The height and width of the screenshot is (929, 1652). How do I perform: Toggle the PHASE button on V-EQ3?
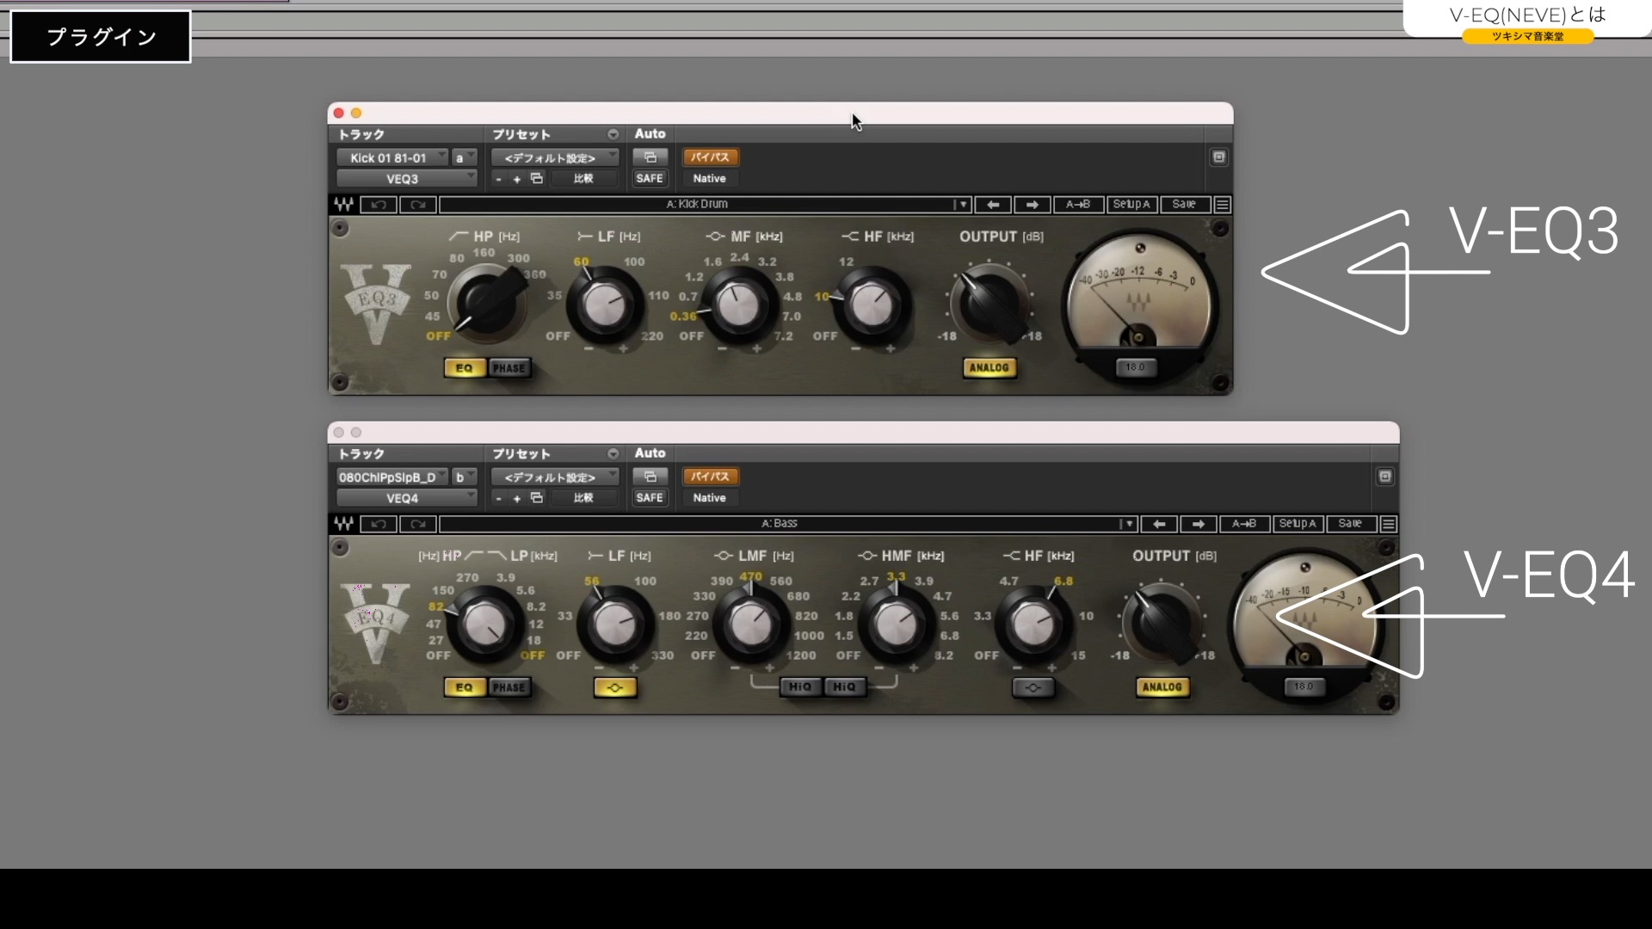click(x=509, y=367)
